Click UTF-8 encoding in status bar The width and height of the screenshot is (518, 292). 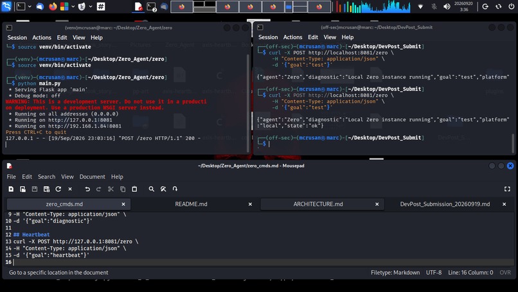434,273
